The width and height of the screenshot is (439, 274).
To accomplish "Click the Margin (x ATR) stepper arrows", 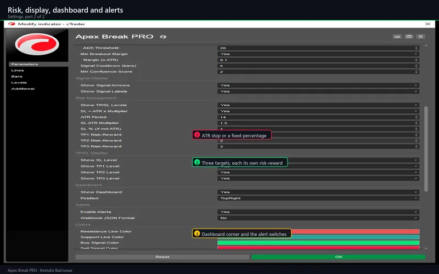I will [417, 60].
